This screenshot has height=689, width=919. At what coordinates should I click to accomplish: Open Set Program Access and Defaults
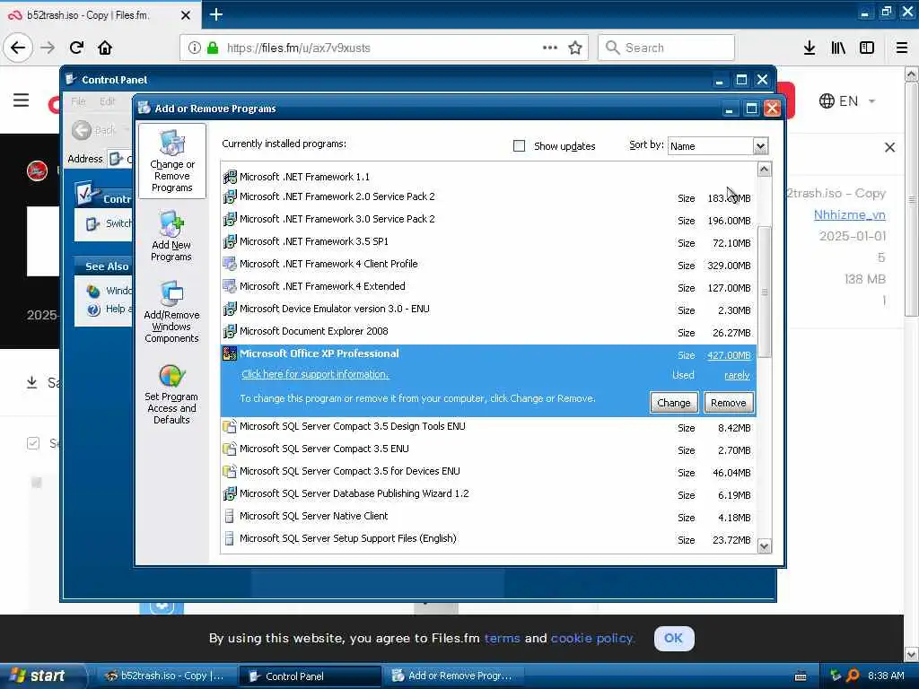pos(171,394)
